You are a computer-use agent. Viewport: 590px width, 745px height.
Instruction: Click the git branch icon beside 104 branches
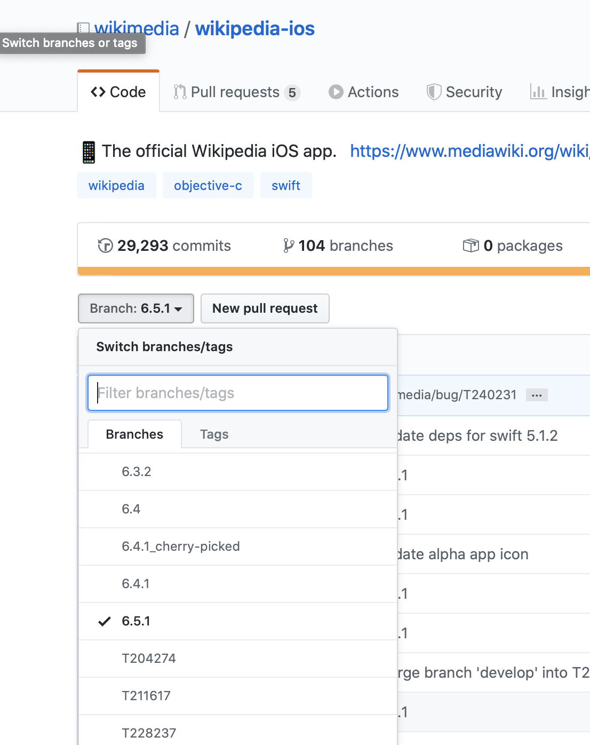click(288, 245)
